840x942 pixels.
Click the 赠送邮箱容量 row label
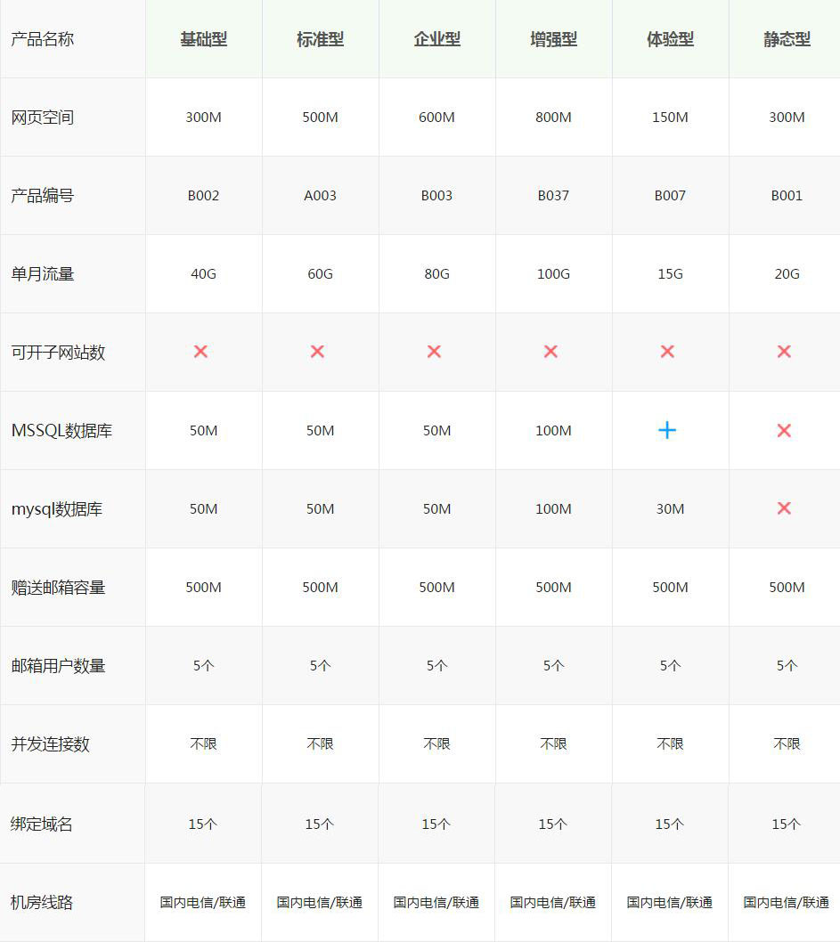point(58,588)
